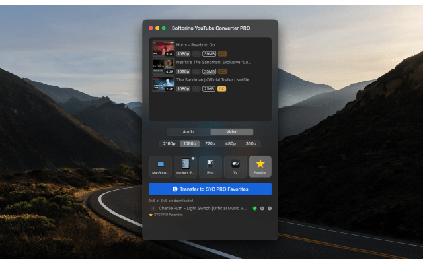423x264 pixels.
Task: Toggle CC for The Sandman Official Trailer
Action: tap(222, 89)
